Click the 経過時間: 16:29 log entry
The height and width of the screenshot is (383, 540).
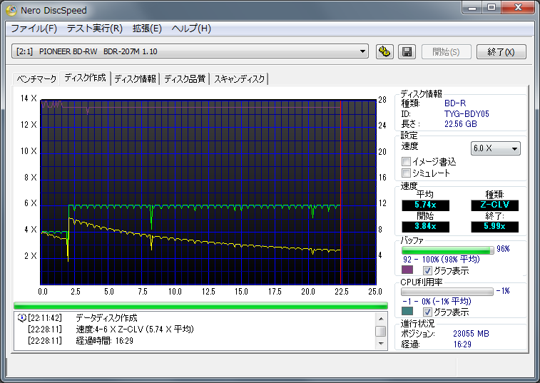point(104,341)
